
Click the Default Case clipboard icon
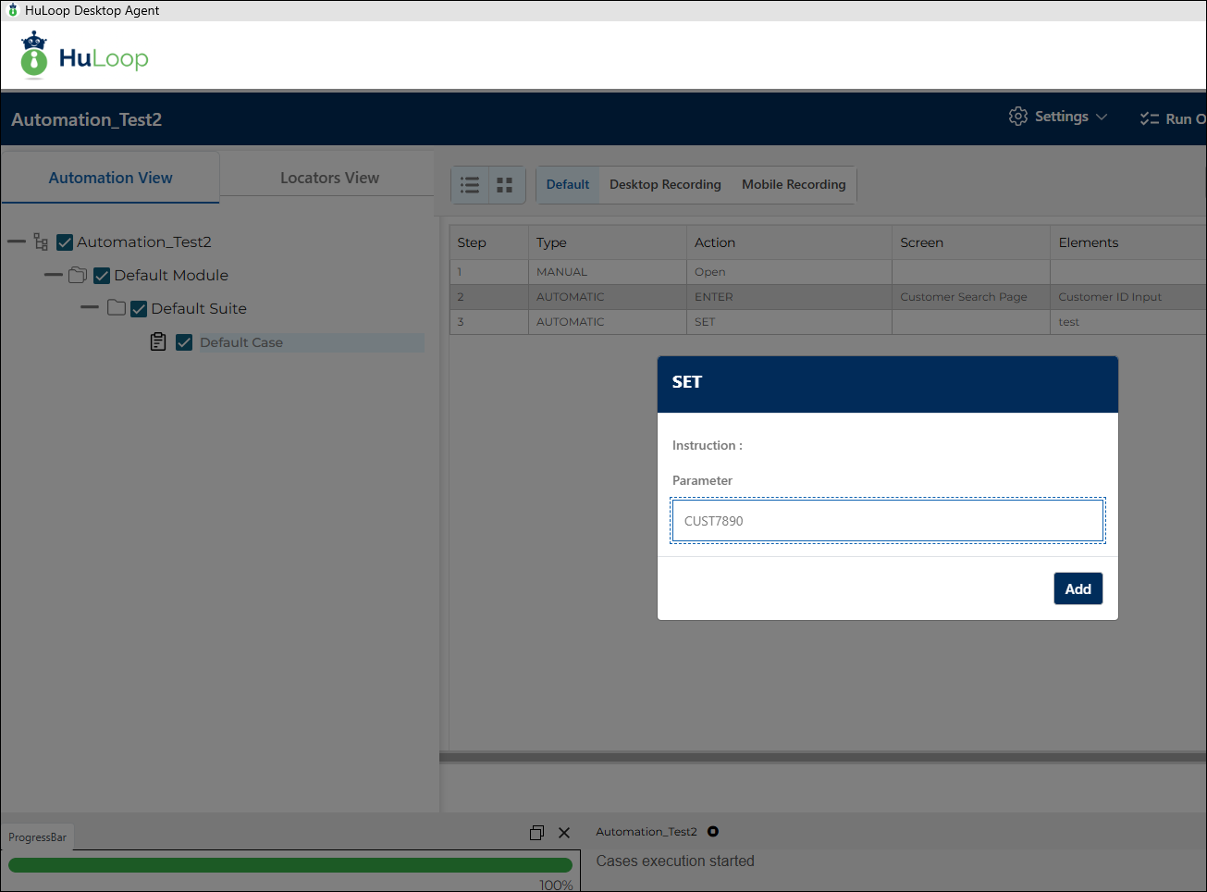pyautogui.click(x=158, y=341)
